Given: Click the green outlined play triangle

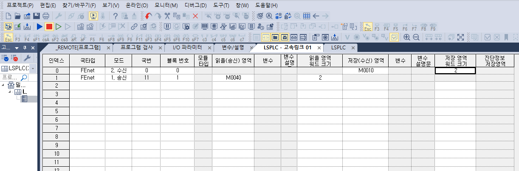Looking at the screenshot, I should [x=59, y=26].
